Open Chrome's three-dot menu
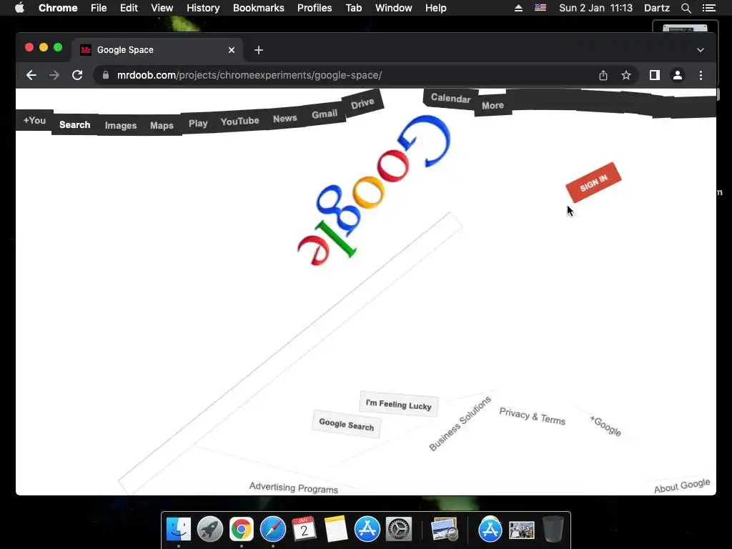The height and width of the screenshot is (549, 732). (701, 75)
